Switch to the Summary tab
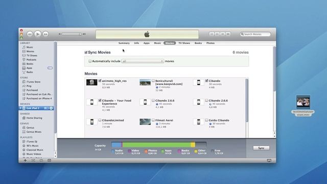The image size is (327, 184). pyautogui.click(x=124, y=43)
